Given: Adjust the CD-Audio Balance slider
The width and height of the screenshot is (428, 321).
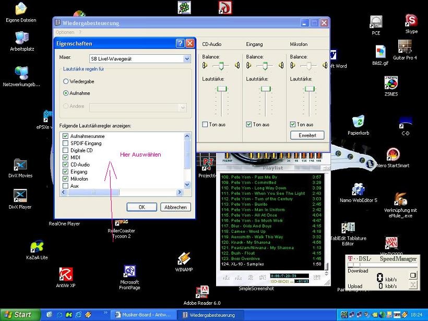Looking at the screenshot, I should pos(221,66).
